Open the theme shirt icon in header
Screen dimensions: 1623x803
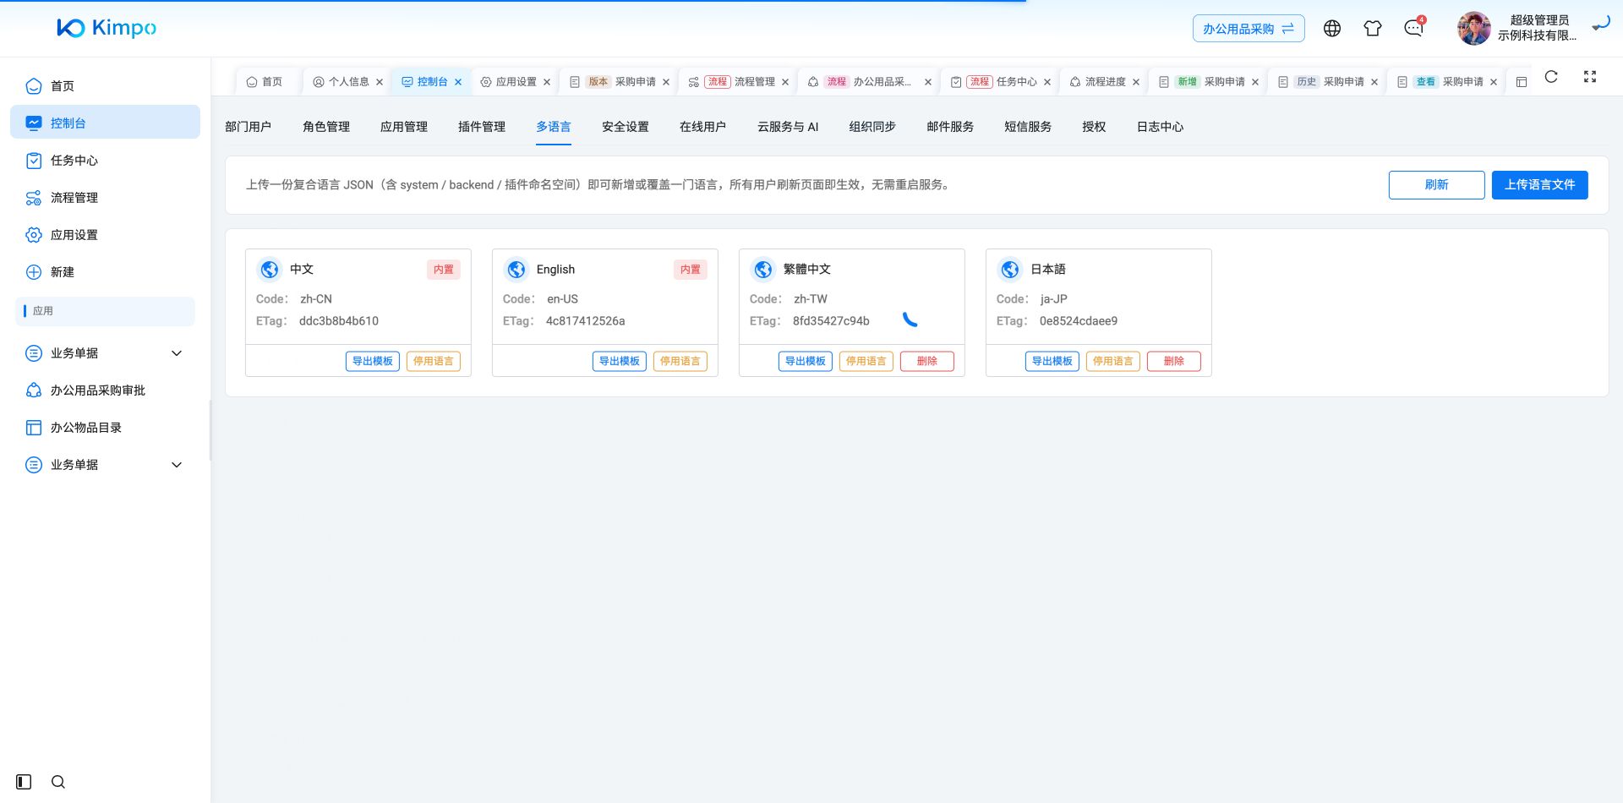tap(1373, 28)
